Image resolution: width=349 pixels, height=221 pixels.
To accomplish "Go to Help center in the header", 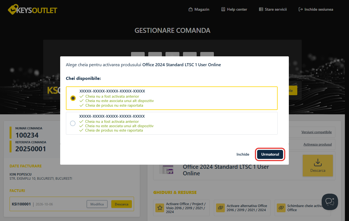I will click(234, 9).
